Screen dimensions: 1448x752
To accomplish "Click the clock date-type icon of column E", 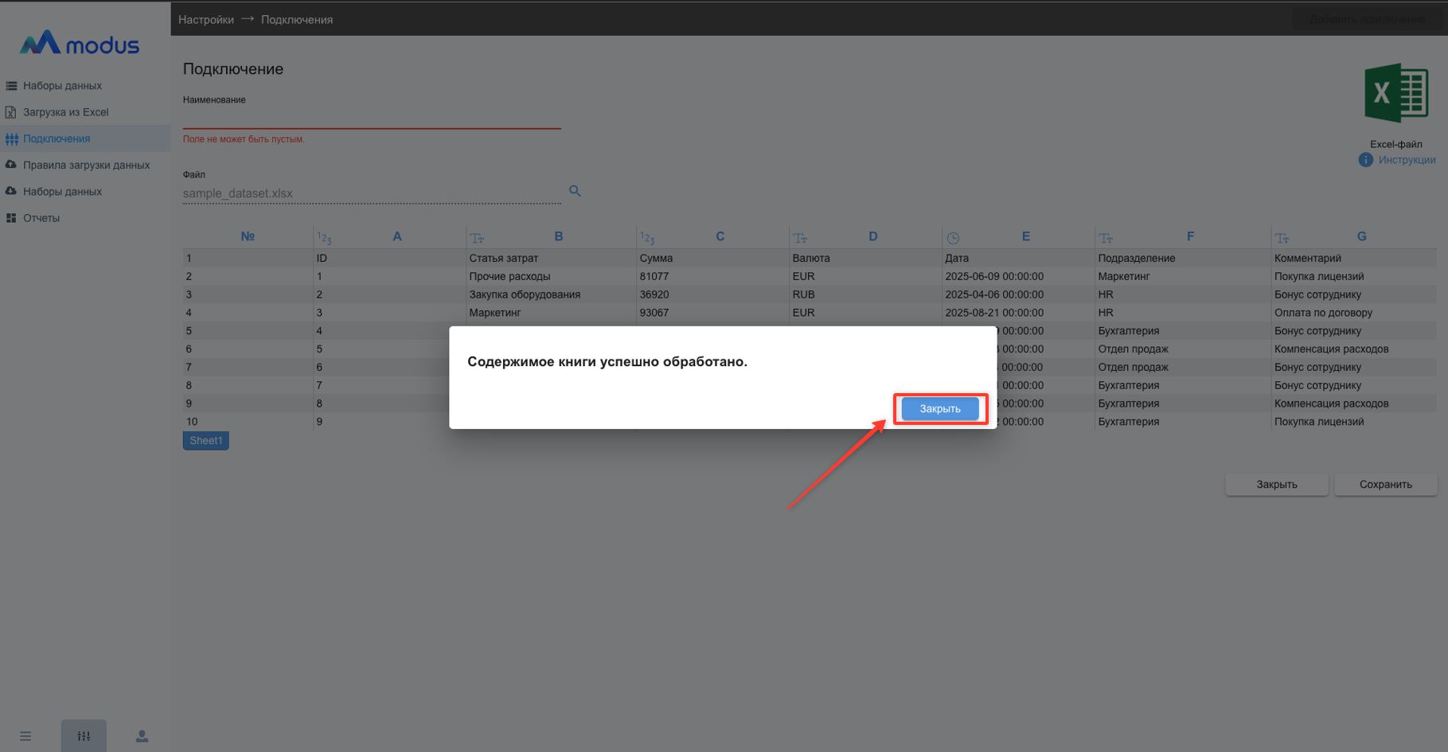I will coord(953,238).
